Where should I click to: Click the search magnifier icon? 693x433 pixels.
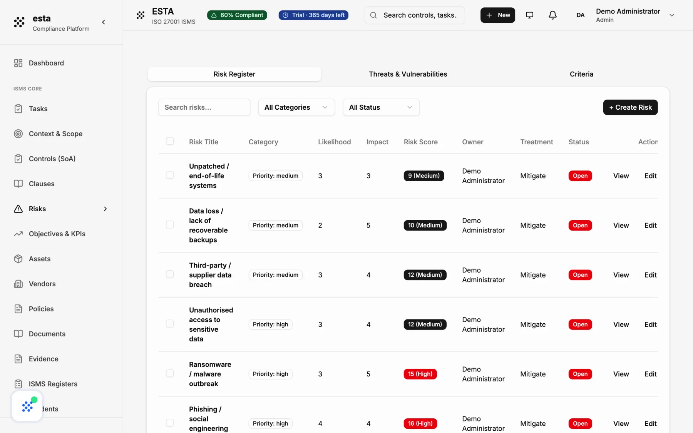click(373, 15)
